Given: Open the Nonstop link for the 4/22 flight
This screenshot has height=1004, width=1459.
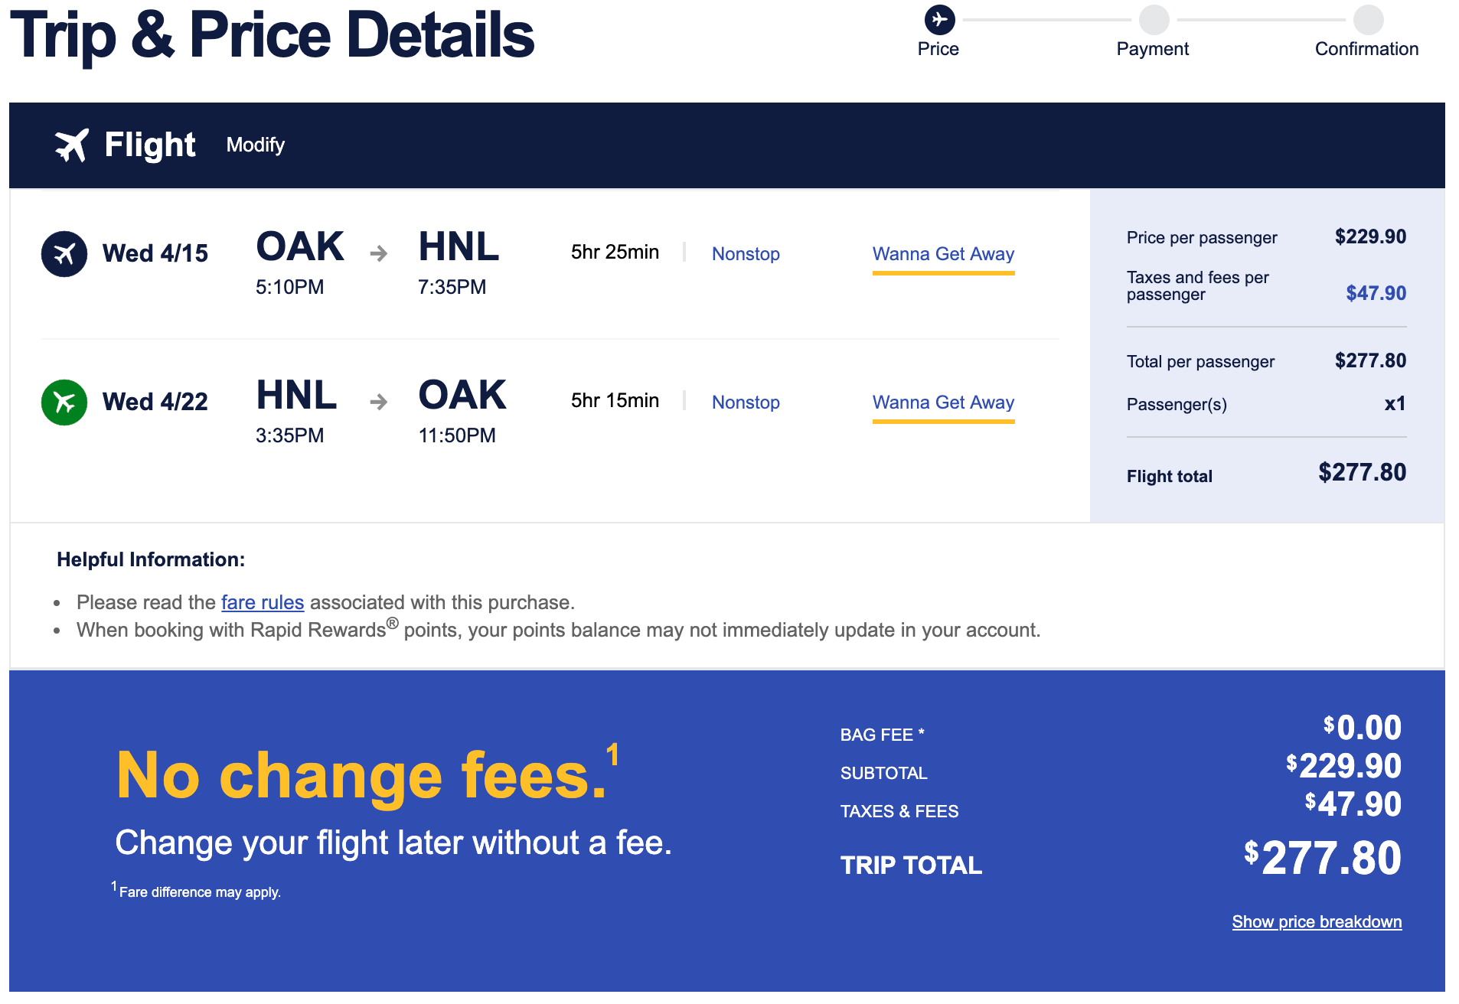Looking at the screenshot, I should pos(746,403).
